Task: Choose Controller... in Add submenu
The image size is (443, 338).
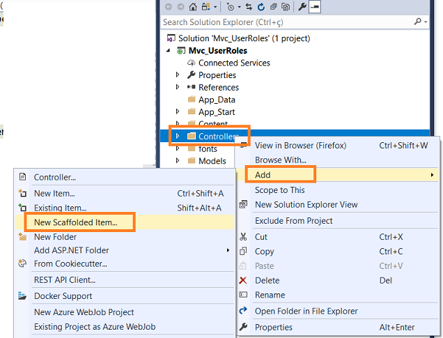Action: pyautogui.click(x=125, y=177)
